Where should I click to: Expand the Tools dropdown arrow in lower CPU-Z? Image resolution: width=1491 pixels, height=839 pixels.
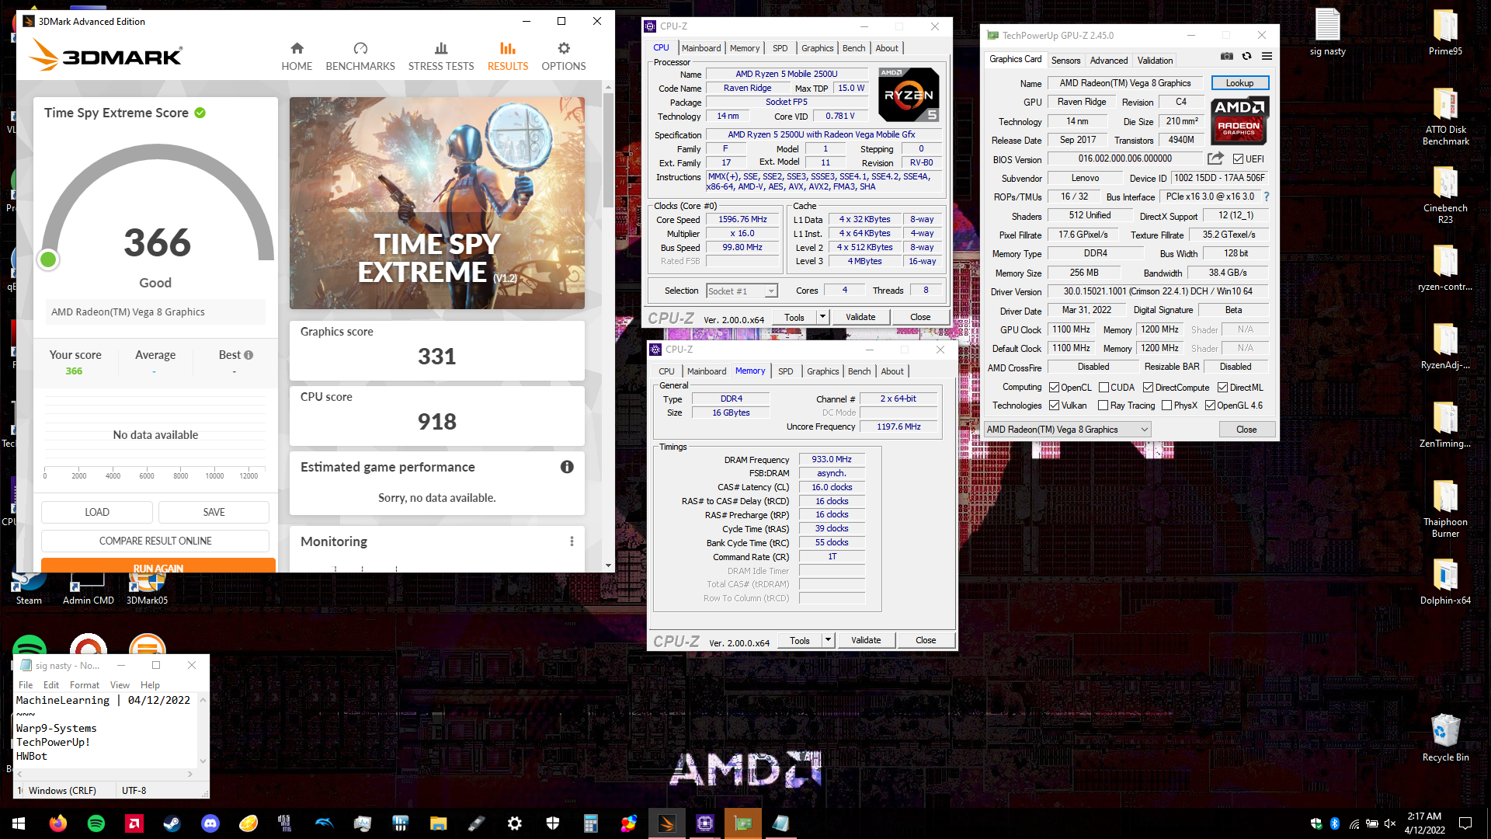pos(828,640)
